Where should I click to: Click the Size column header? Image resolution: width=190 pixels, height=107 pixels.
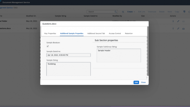click(143, 16)
